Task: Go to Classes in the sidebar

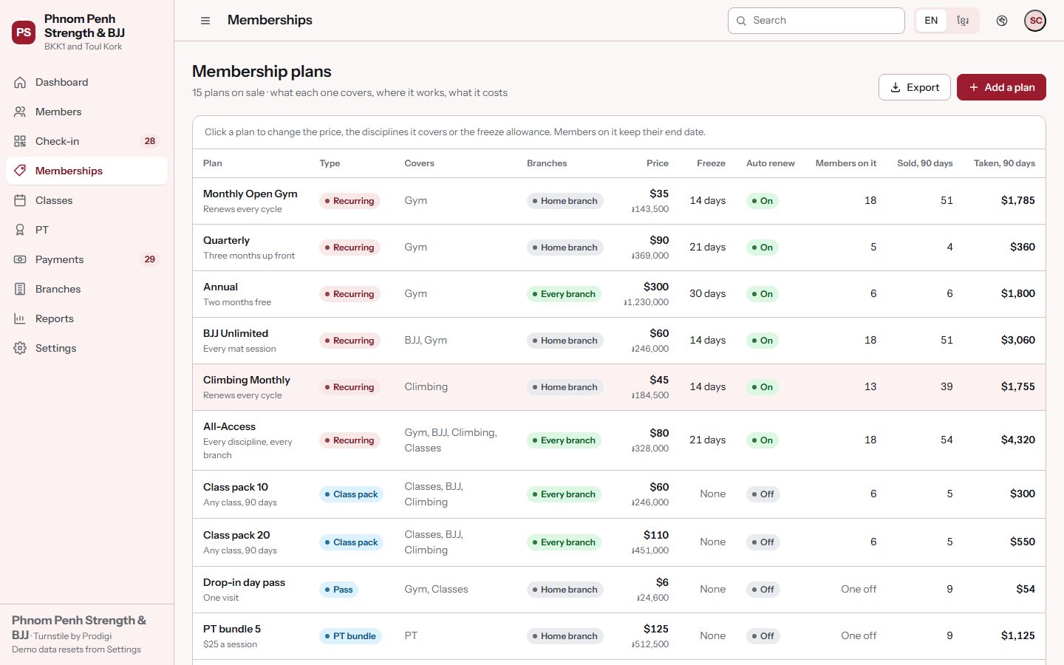Action: tap(86, 200)
